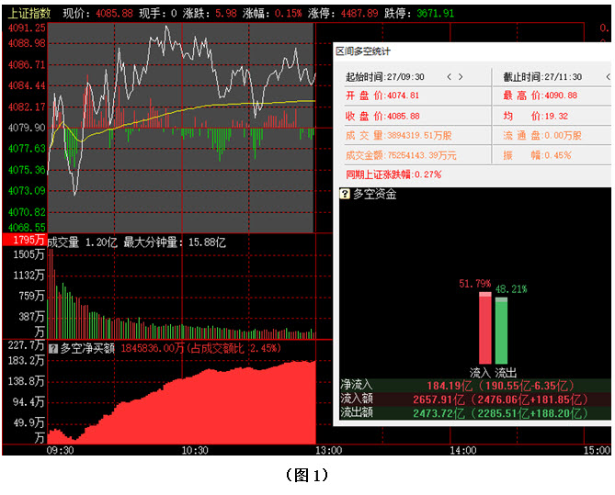The width and height of the screenshot is (615, 495).
Task: Click the 截止时间 field value
Action: coord(564,76)
